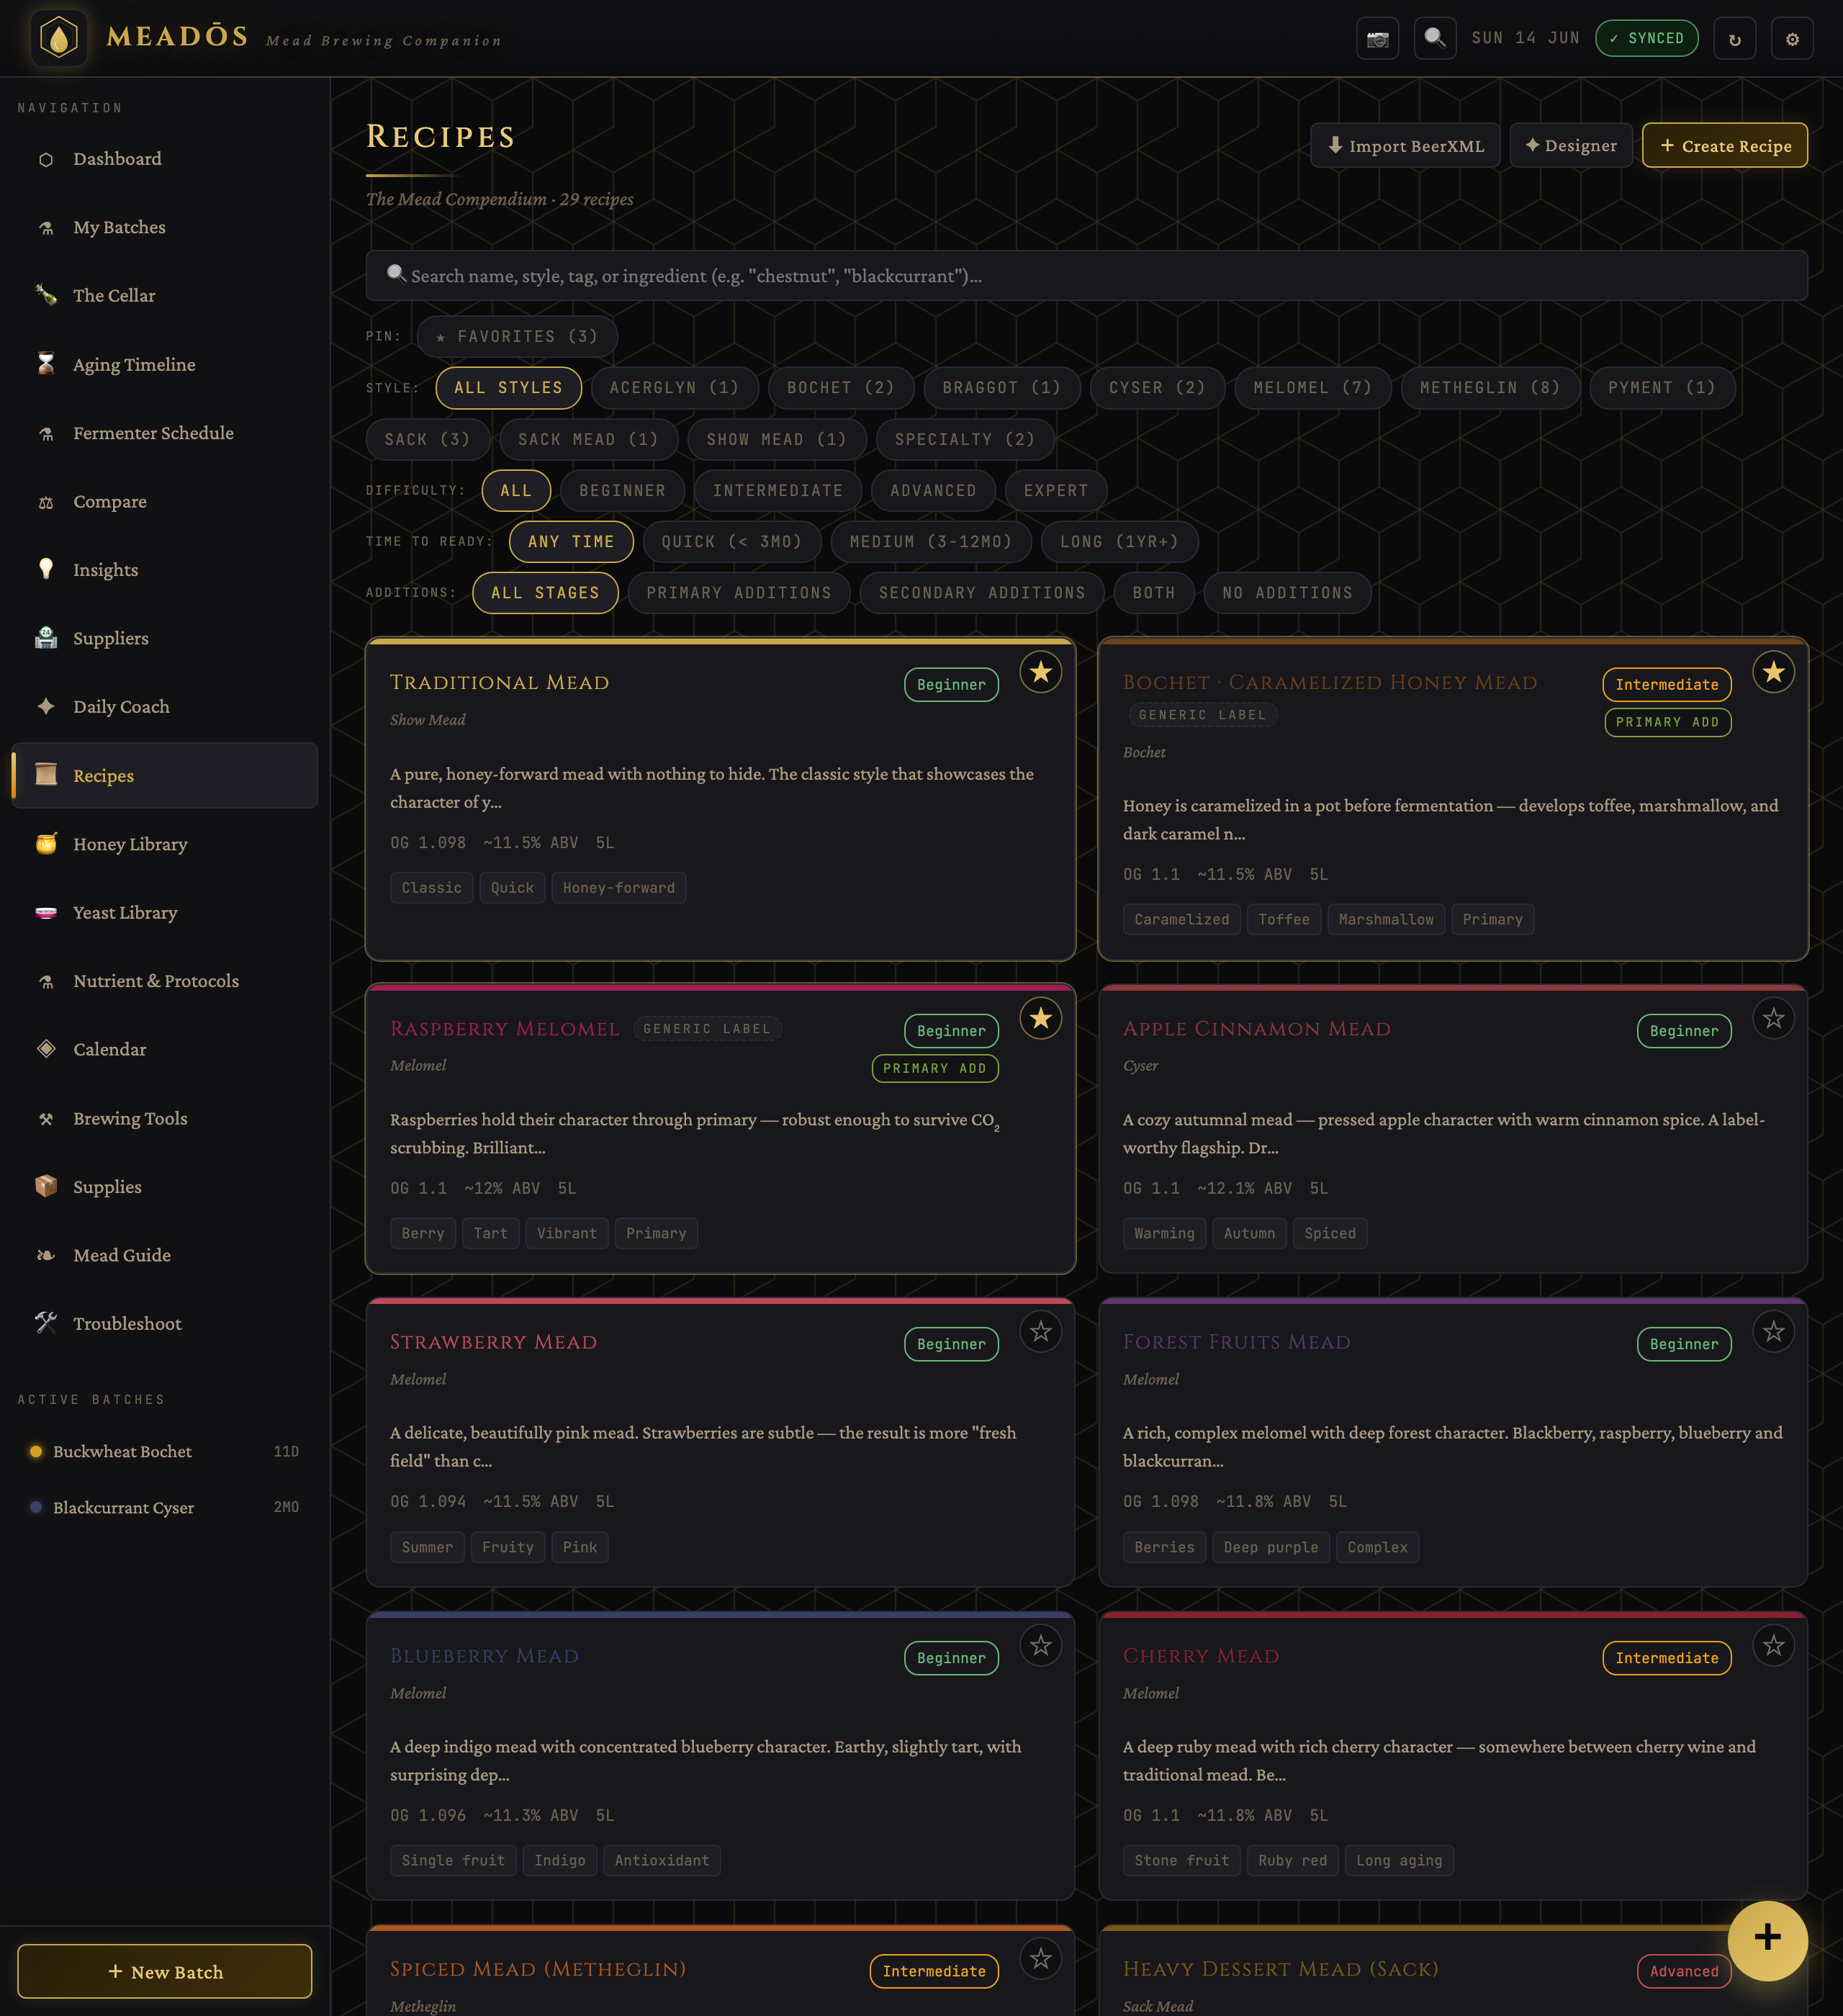Image resolution: width=1843 pixels, height=2016 pixels.
Task: Open Insights lightbulb section
Action: pyautogui.click(x=164, y=569)
